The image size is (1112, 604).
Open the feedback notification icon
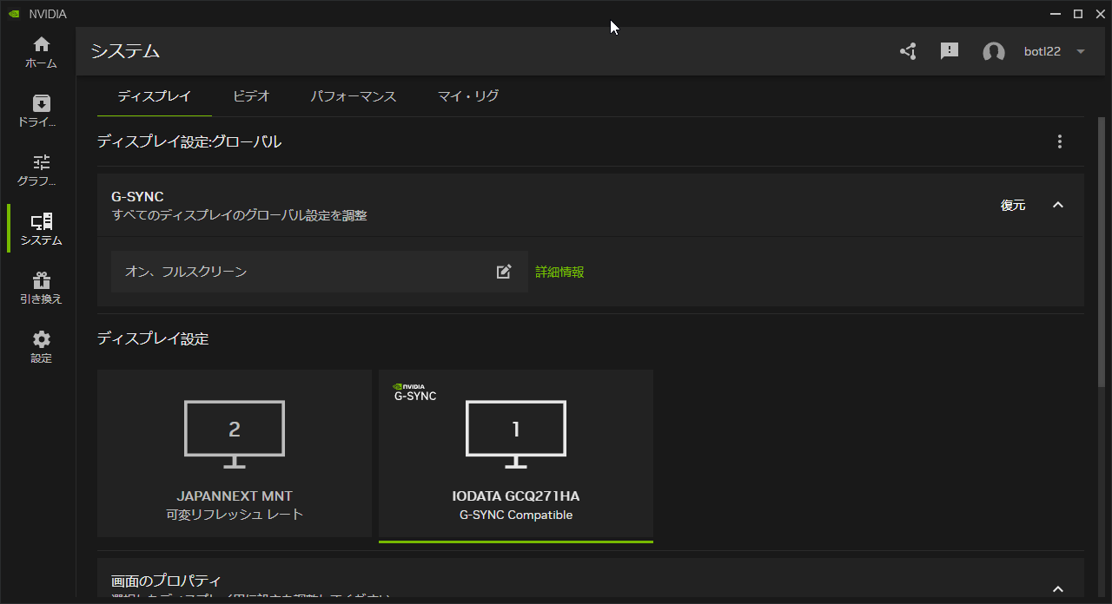[x=950, y=51]
